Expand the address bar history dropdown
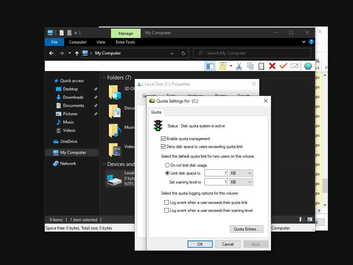This screenshot has height=265, width=353. click(x=172, y=53)
